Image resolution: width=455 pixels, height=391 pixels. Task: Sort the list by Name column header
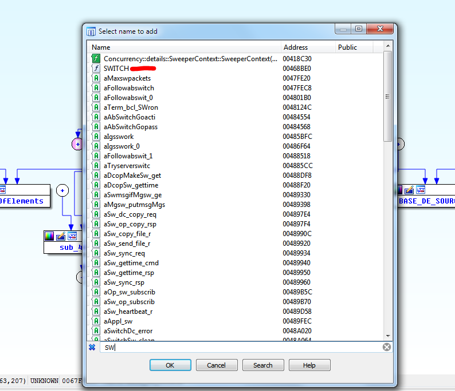(x=183, y=47)
